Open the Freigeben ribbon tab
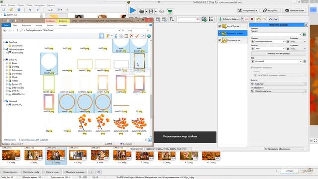 pos(26,25)
